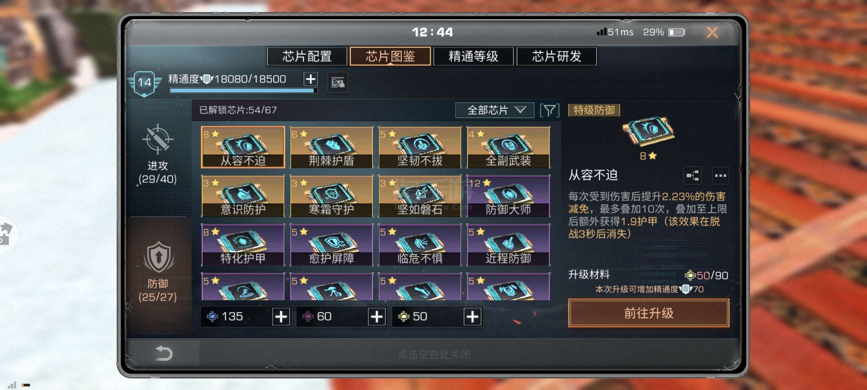This screenshot has height=390, width=867.
Task: Click plus next to mastery 18080/18500
Action: (x=310, y=79)
